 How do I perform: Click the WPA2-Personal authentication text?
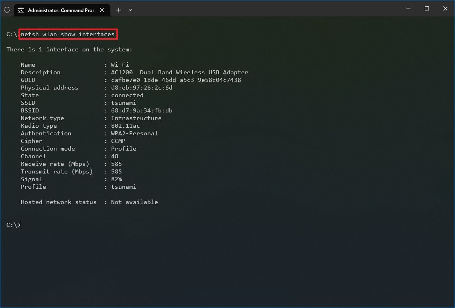click(134, 133)
